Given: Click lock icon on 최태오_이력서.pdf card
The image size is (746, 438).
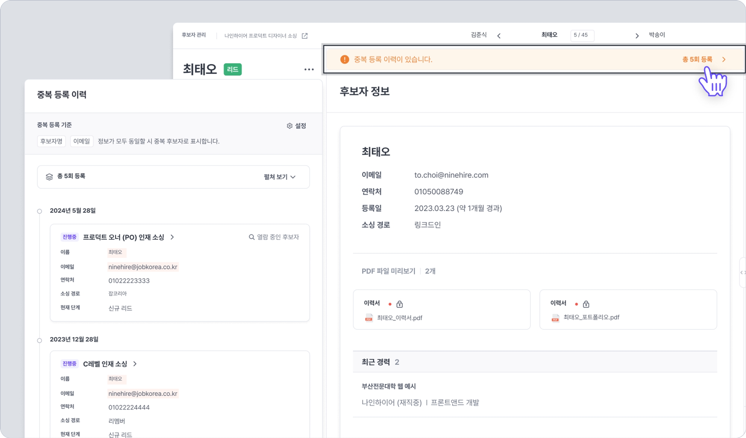Looking at the screenshot, I should coord(399,304).
